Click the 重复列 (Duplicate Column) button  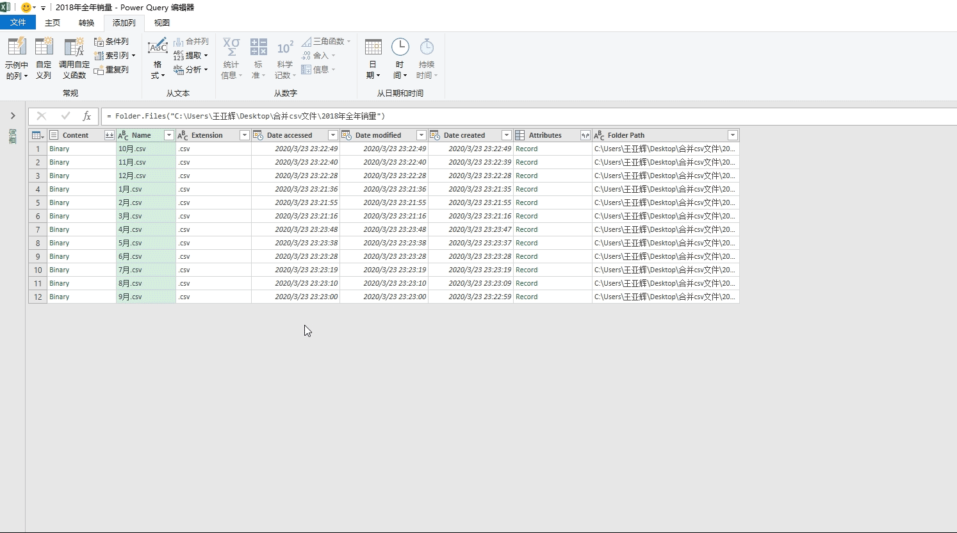[111, 70]
